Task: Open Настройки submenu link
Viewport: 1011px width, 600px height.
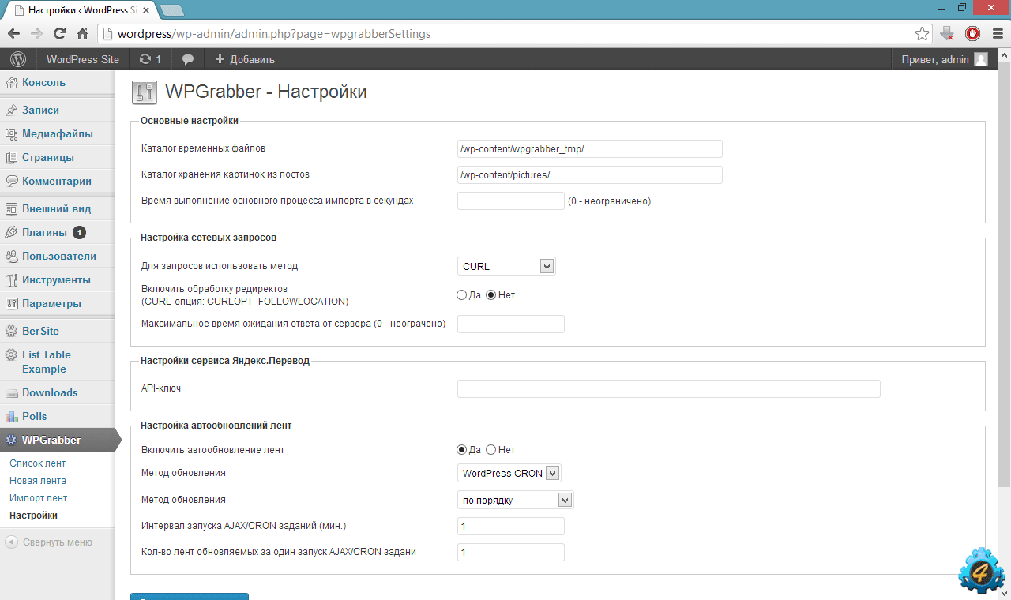Action: click(33, 516)
